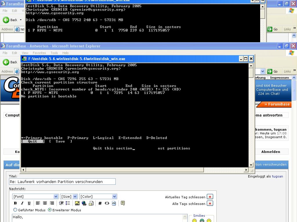Open the Back history dropdown arrow in the rear IE window
297x222 pixels.
coord(21,20)
